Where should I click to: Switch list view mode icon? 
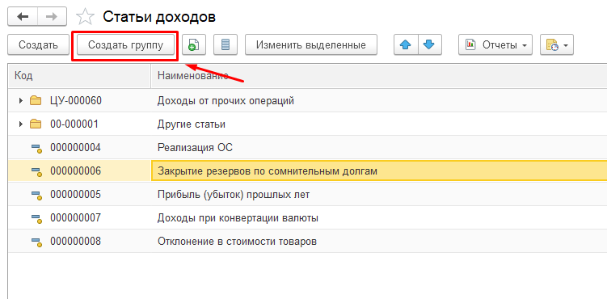click(x=226, y=45)
